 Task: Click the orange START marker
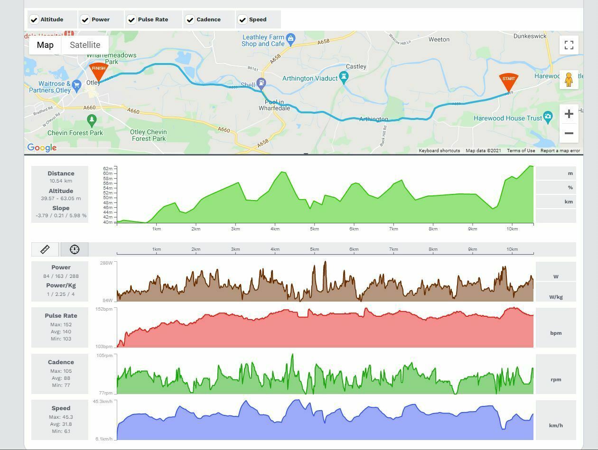tap(508, 82)
